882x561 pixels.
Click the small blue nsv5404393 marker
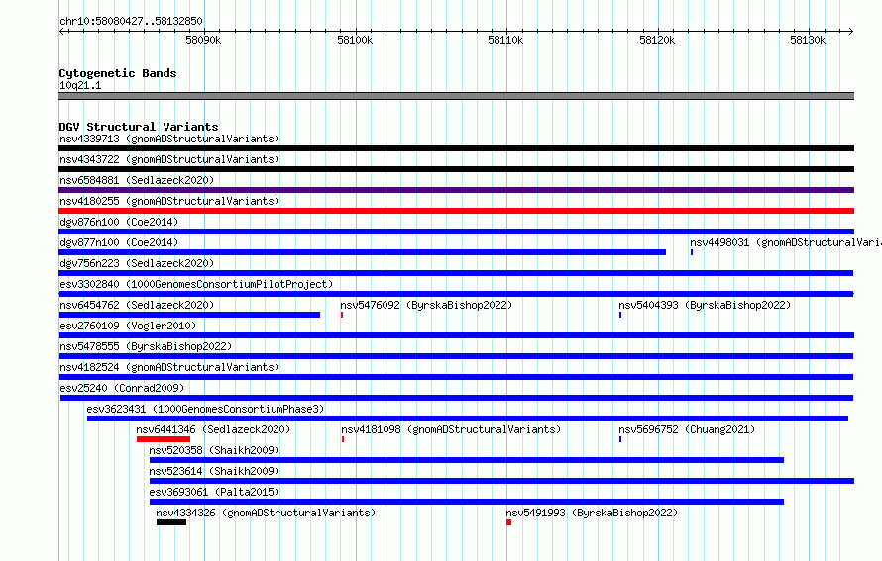click(x=619, y=315)
